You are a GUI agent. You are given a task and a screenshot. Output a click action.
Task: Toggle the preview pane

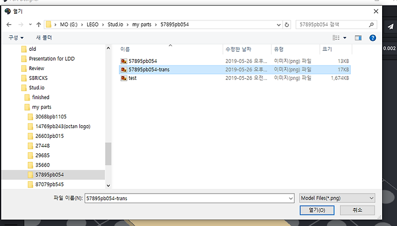(x=358, y=38)
